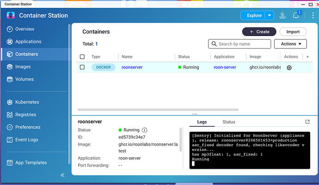Click the Type column header
The image size is (319, 185).
pyautogui.click(x=96, y=57)
